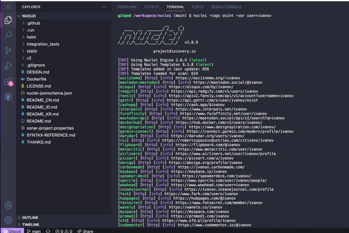Expand the OUTLINE section
The image size is (349, 233).
30,218
